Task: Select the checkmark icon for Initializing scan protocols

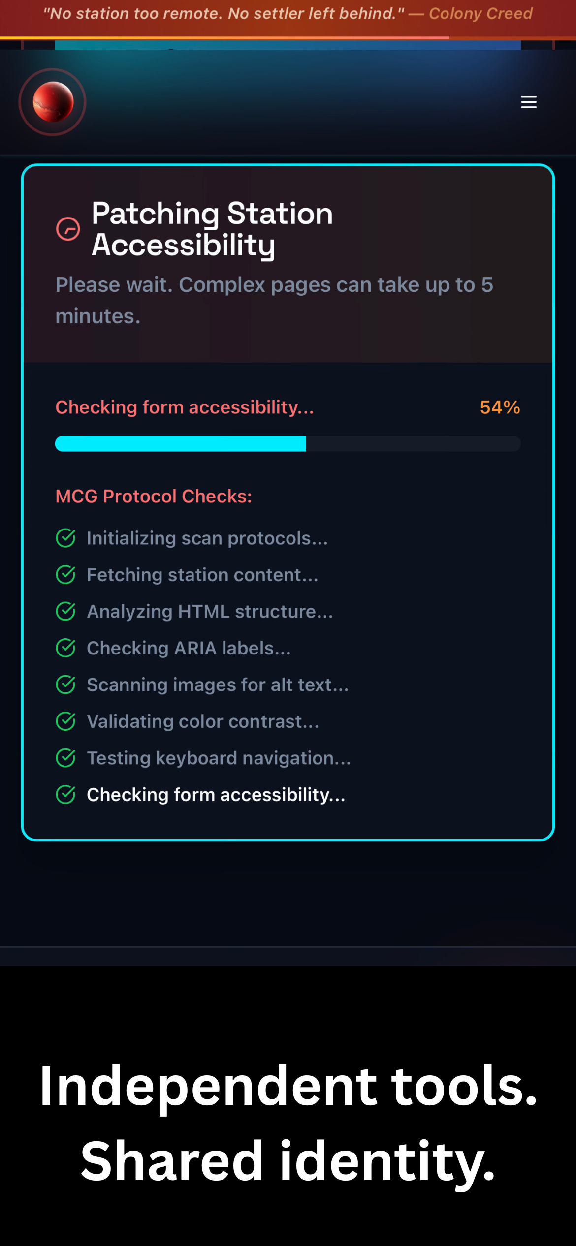Action: pyautogui.click(x=66, y=537)
